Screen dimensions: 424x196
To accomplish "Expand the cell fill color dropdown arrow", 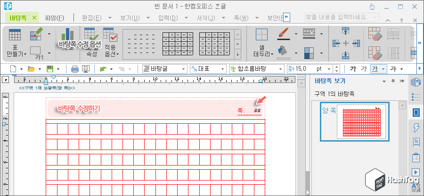I will tap(296, 53).
